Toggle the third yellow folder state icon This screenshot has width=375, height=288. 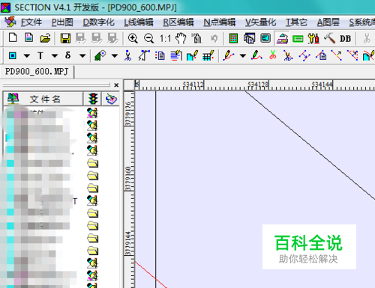click(93, 189)
